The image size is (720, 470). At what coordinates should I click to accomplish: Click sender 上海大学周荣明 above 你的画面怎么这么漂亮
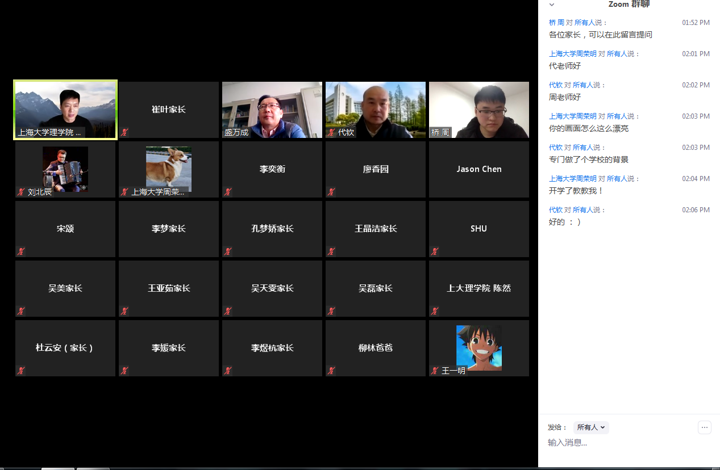pyautogui.click(x=573, y=116)
